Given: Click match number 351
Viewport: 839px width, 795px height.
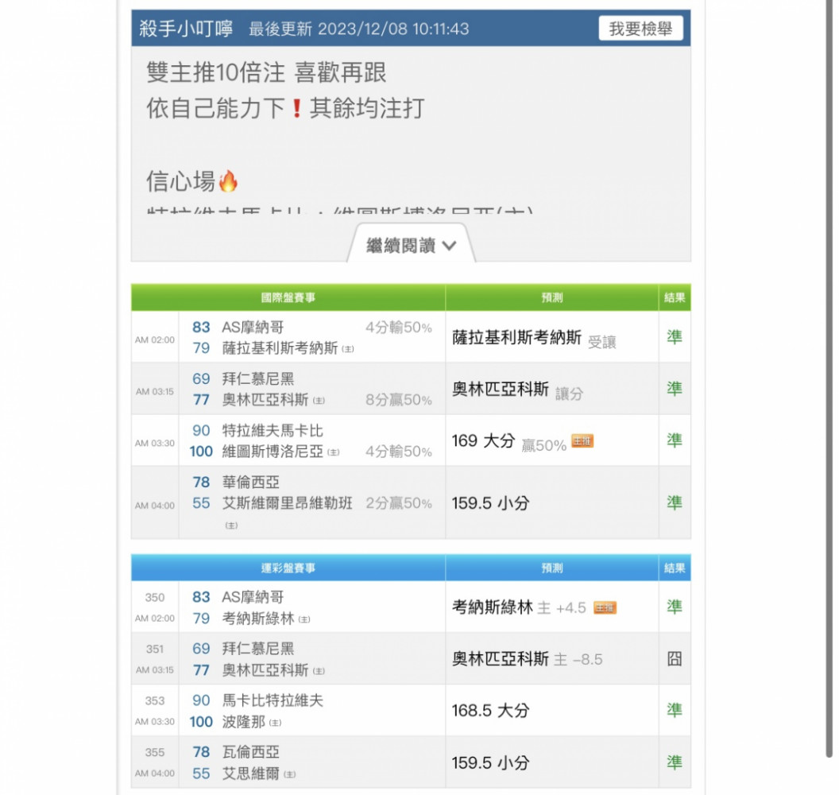Looking at the screenshot, I should (155, 649).
